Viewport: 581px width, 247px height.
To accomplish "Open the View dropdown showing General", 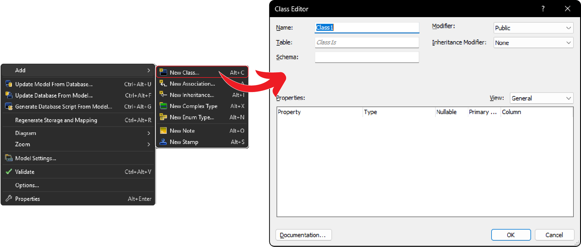I will click(541, 98).
